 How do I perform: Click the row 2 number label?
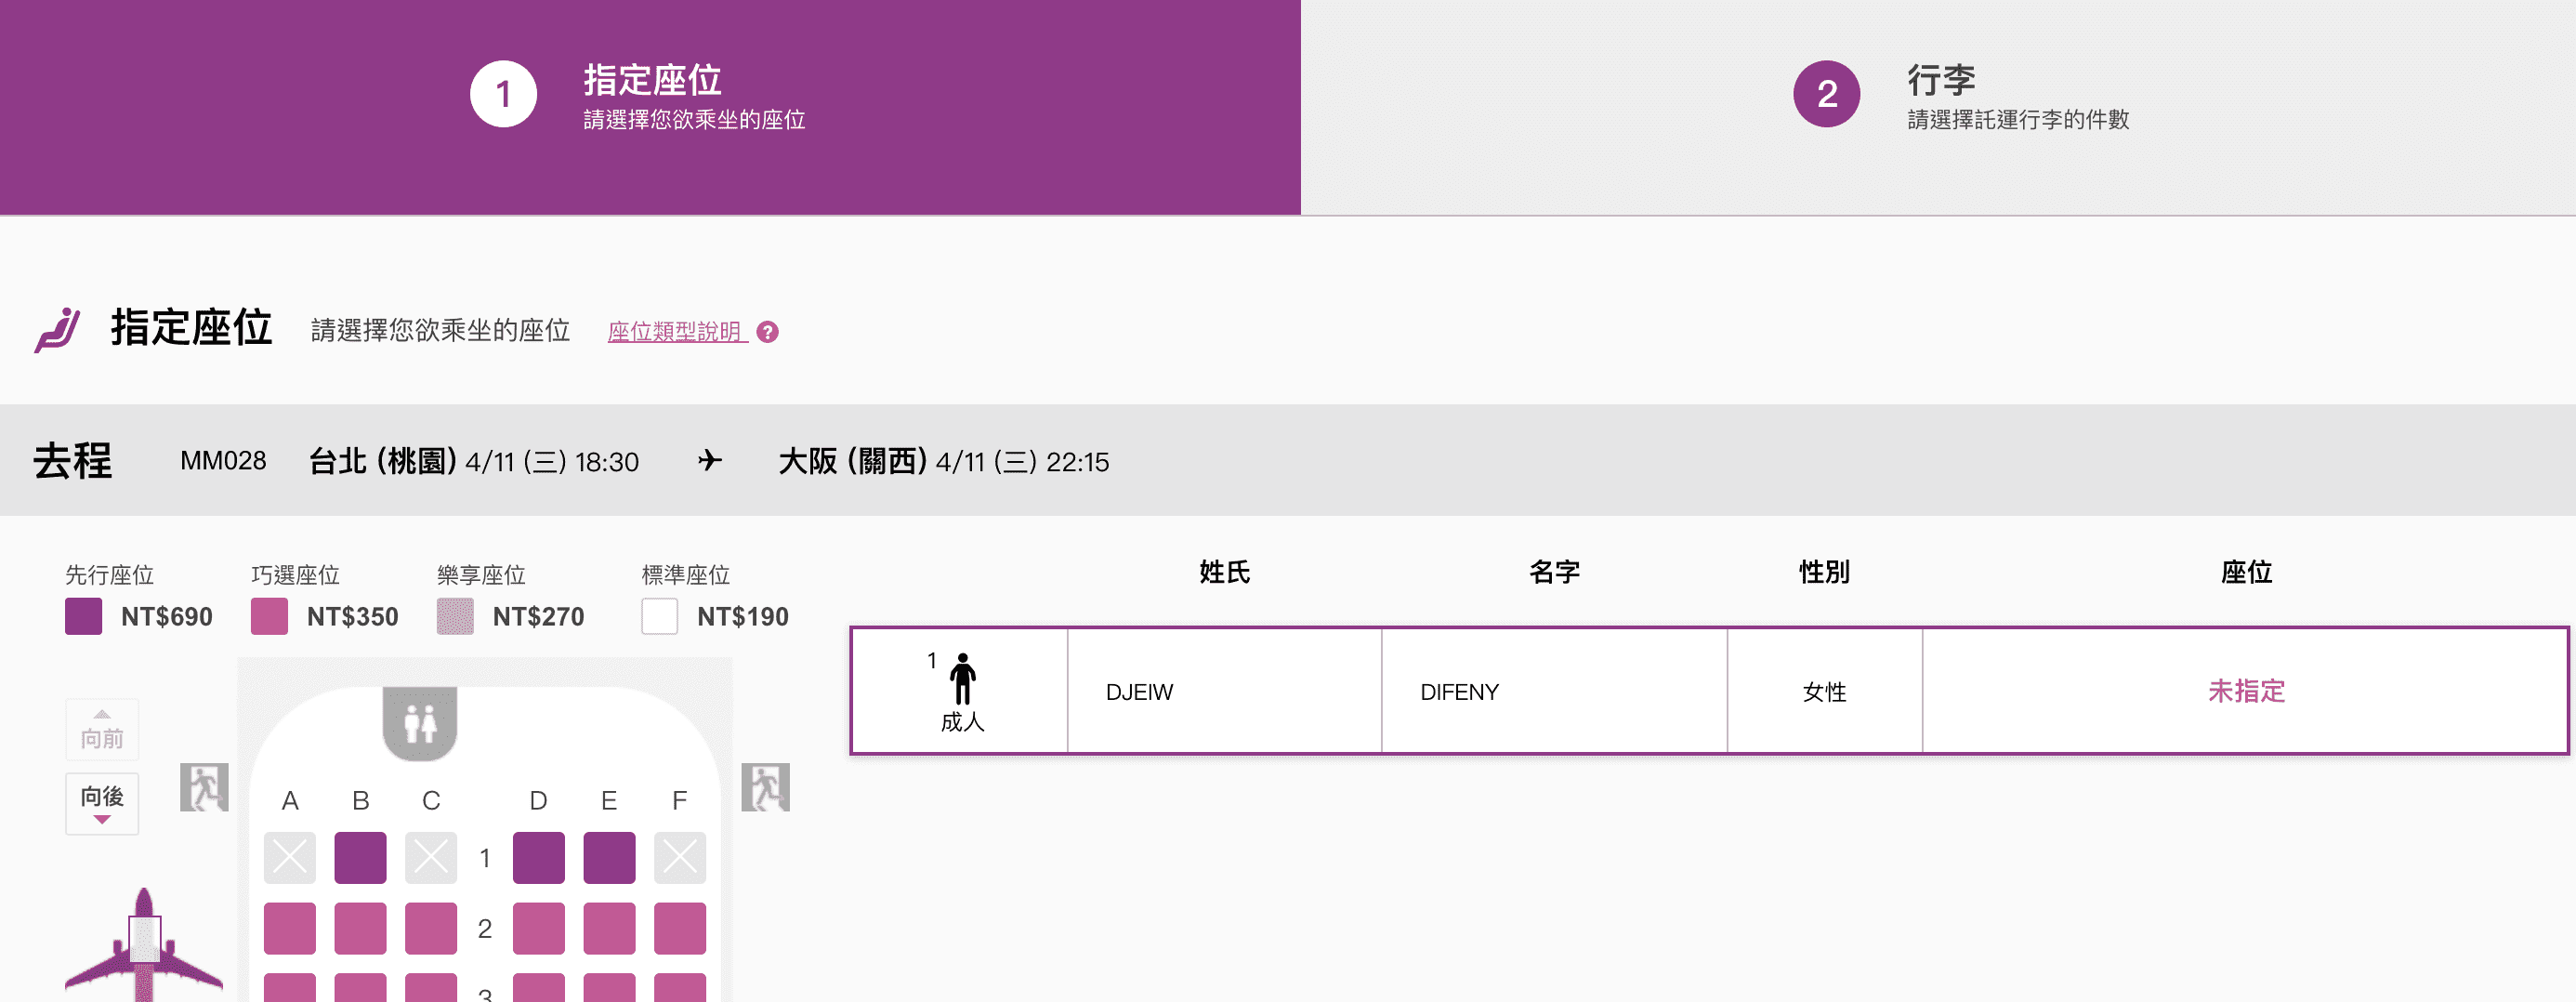click(x=485, y=929)
